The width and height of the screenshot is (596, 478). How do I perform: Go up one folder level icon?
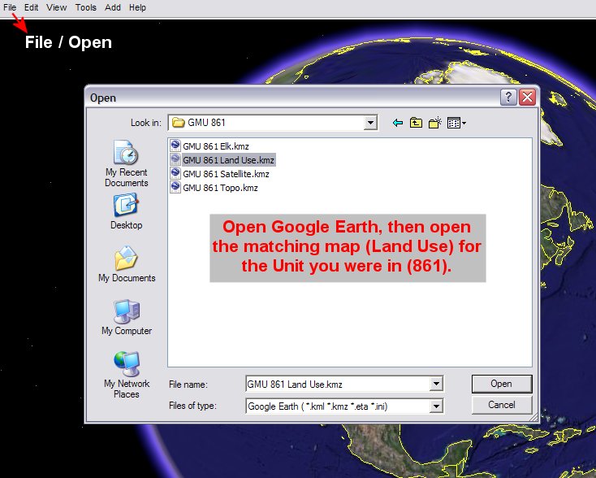coord(417,123)
